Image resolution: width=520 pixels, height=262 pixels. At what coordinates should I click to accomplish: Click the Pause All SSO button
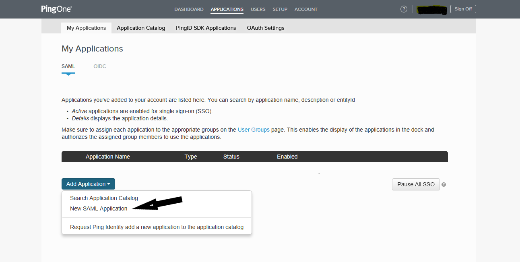click(416, 184)
